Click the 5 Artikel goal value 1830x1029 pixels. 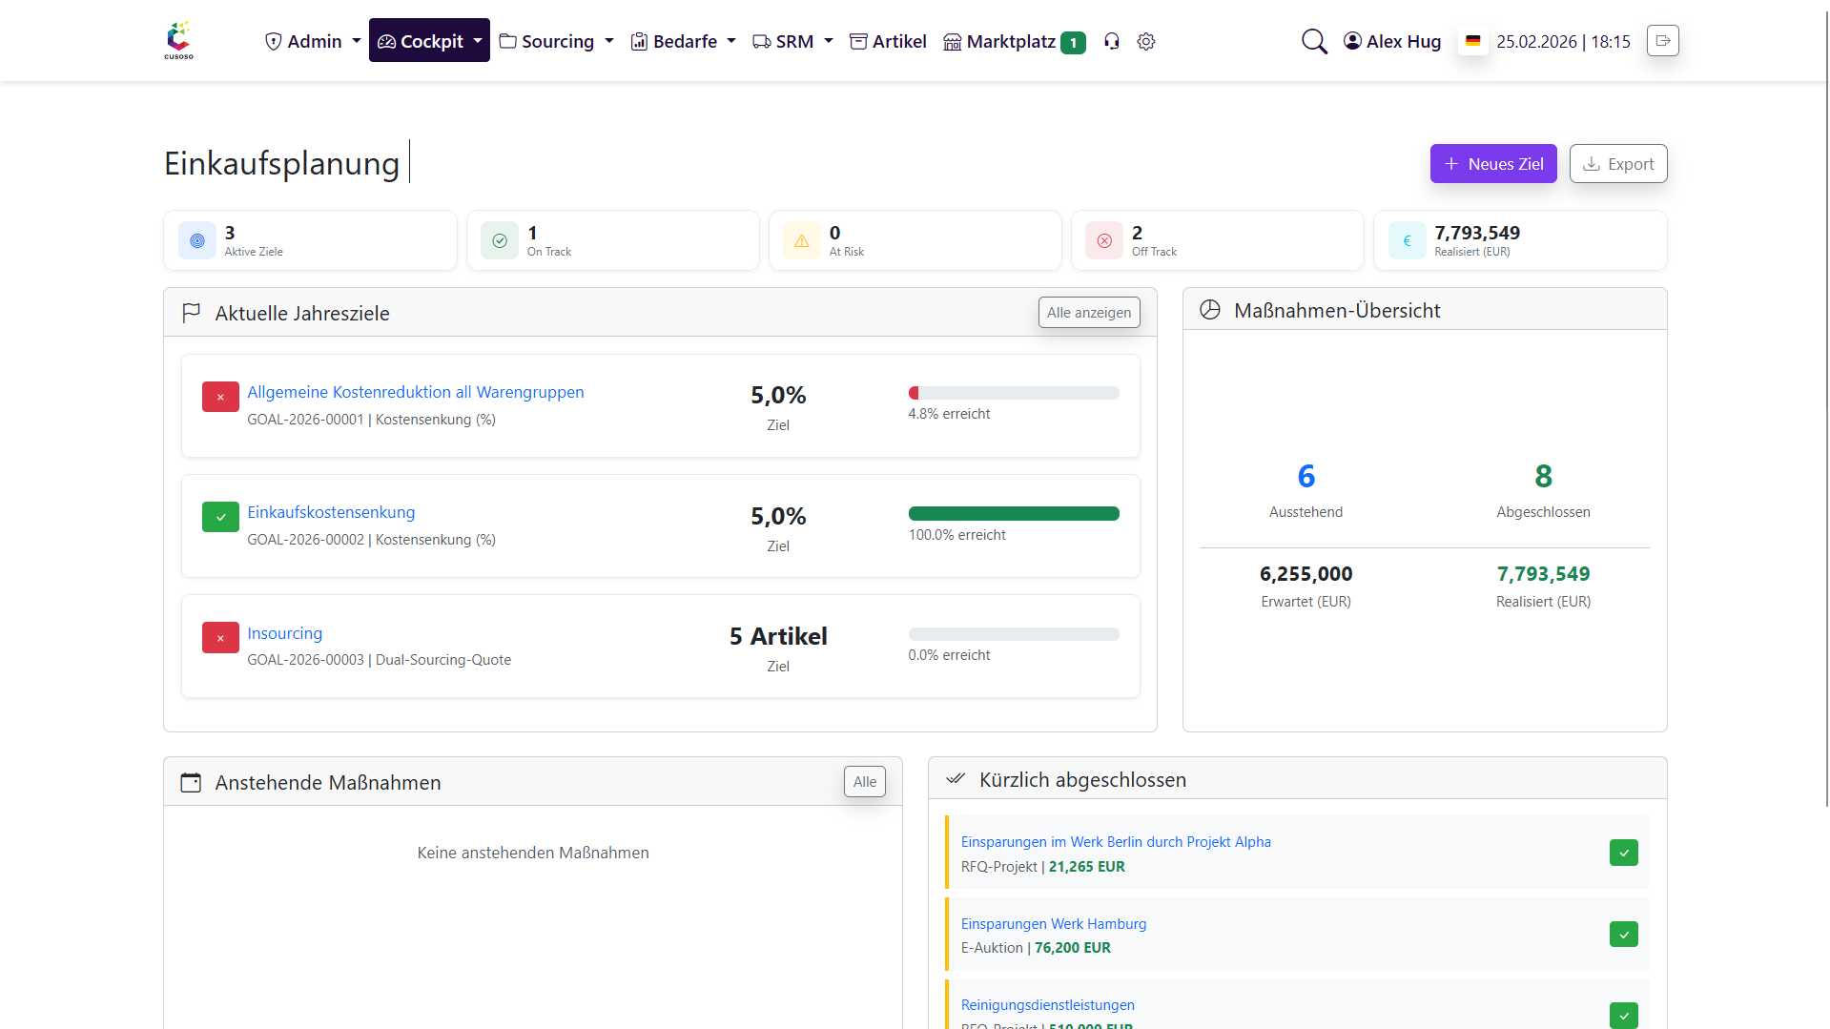(x=778, y=636)
